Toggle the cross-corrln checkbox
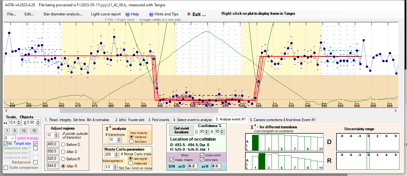The image size is (407, 176). point(202,155)
